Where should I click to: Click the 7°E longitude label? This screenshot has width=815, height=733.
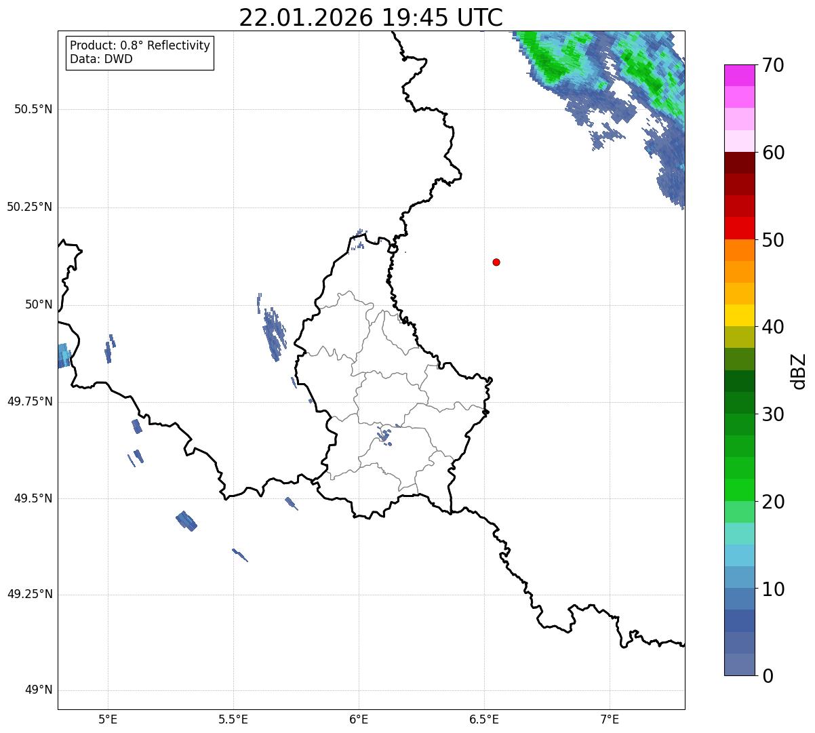610,719
